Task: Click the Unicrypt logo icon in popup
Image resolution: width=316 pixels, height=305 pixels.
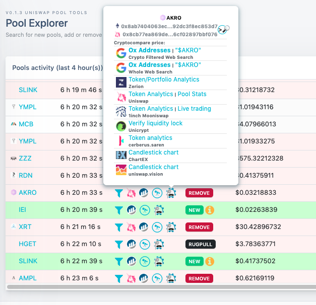Action: [121, 126]
